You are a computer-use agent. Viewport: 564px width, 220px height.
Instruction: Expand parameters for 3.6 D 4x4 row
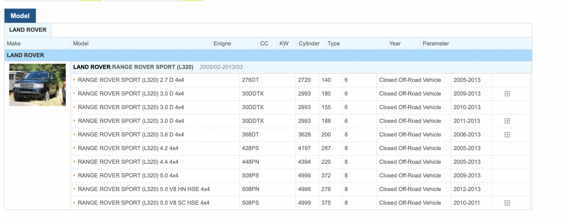point(507,135)
